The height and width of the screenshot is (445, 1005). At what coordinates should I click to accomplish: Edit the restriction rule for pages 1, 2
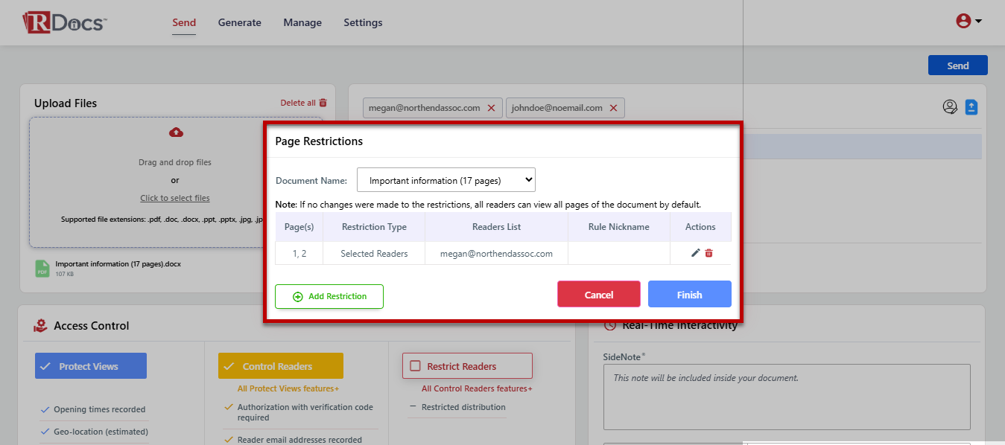click(695, 253)
